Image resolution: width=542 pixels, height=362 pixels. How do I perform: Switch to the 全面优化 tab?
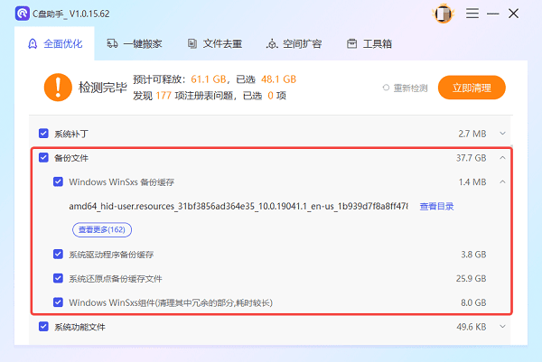tap(54, 44)
